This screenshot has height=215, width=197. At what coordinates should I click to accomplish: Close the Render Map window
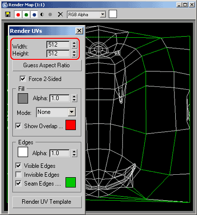click(x=192, y=5)
